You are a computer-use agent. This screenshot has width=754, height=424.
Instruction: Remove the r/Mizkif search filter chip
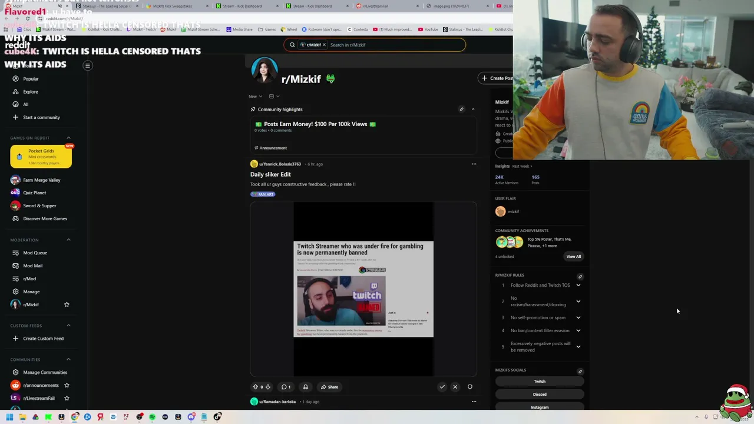pyautogui.click(x=323, y=45)
